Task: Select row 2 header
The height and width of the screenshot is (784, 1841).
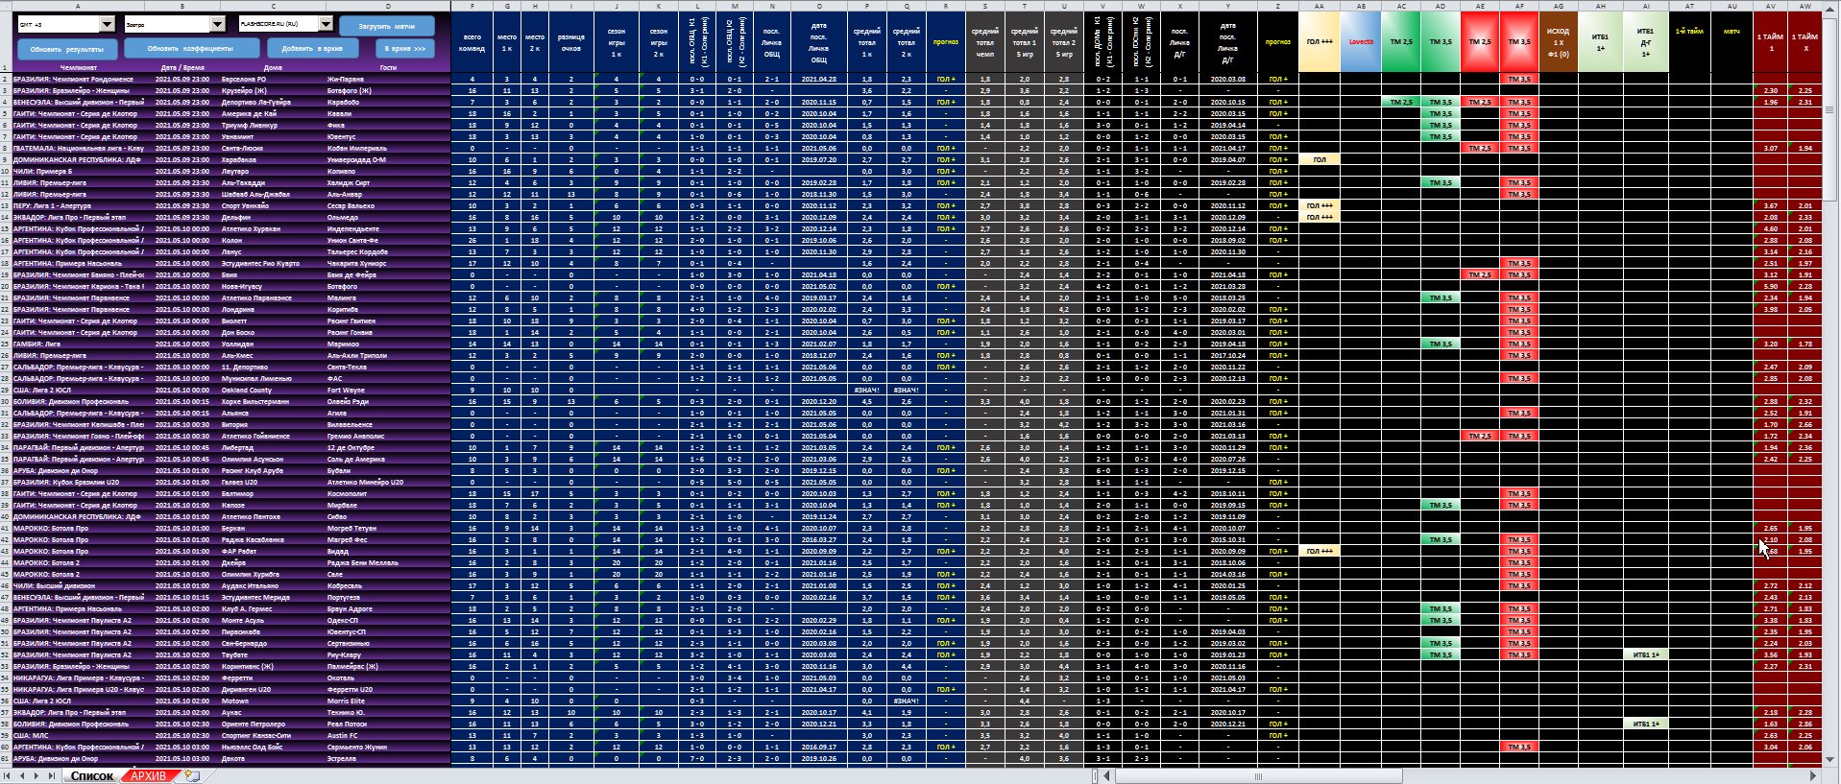Action: pos(6,79)
